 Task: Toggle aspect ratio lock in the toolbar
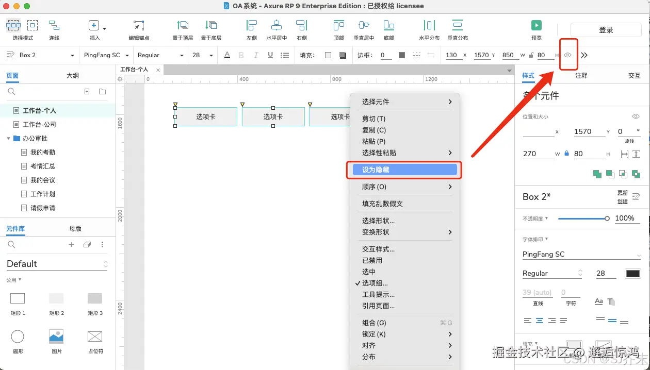(x=531, y=55)
